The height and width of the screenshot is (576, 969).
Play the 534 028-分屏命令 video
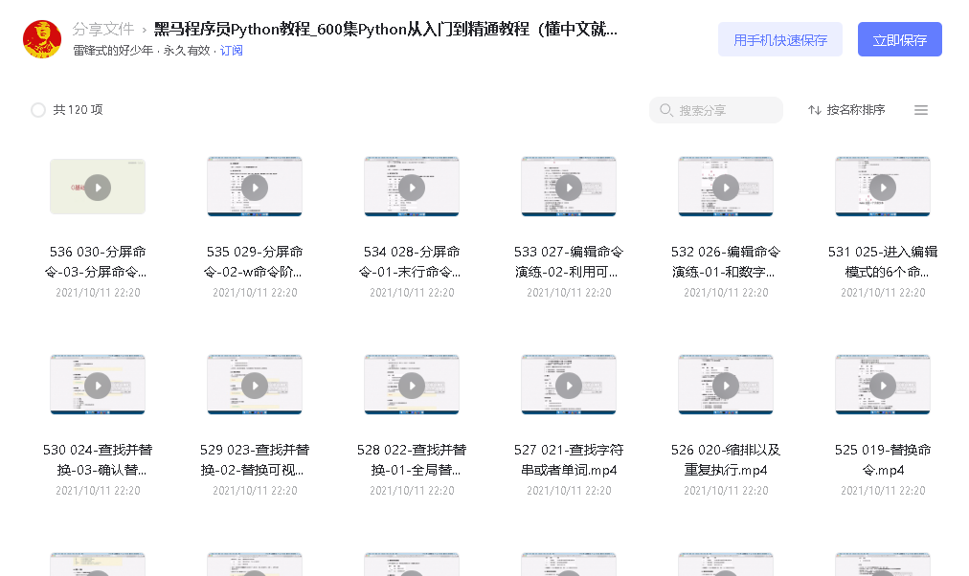click(x=411, y=186)
